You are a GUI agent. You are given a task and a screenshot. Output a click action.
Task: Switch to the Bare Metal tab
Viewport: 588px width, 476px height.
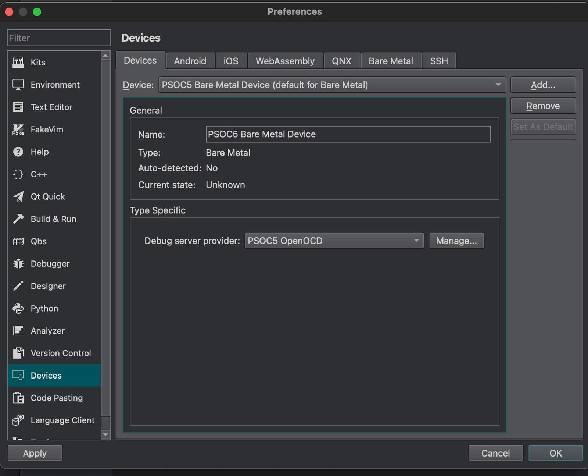391,61
